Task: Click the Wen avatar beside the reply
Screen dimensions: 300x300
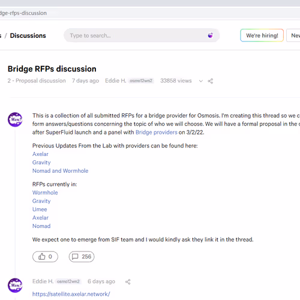Action: pyautogui.click(x=15, y=286)
